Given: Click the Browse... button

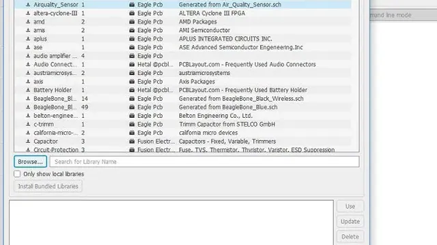Looking at the screenshot, I should tap(30, 162).
